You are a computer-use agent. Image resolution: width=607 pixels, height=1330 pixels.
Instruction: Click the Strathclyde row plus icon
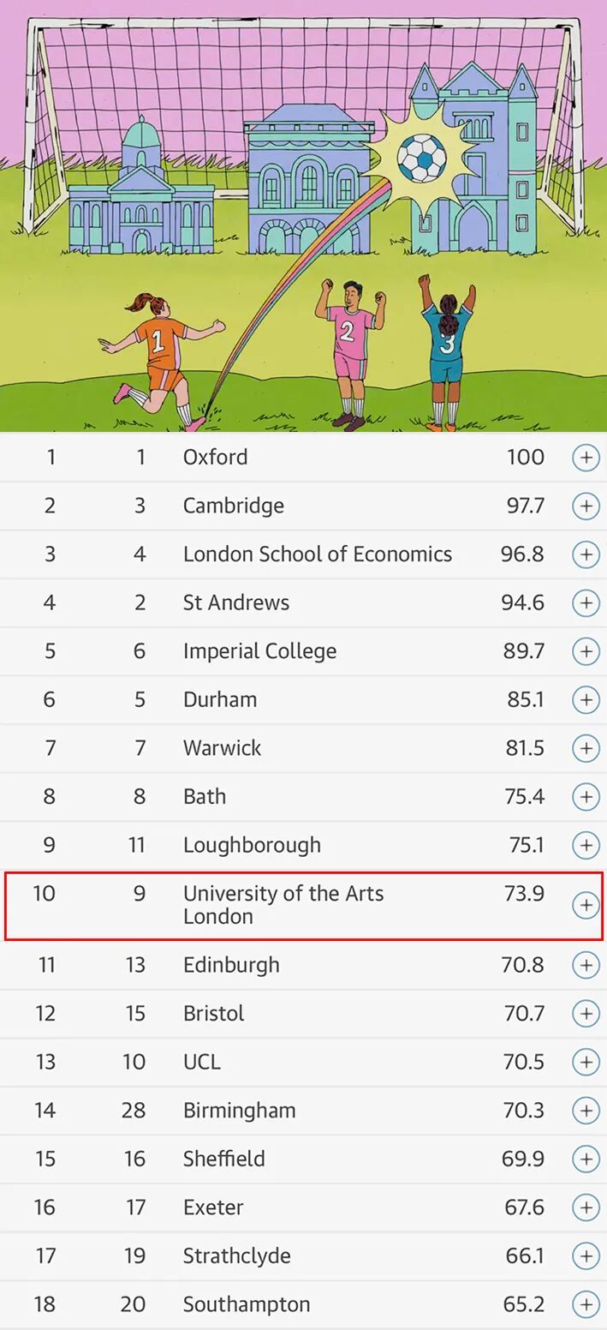coord(586,1255)
